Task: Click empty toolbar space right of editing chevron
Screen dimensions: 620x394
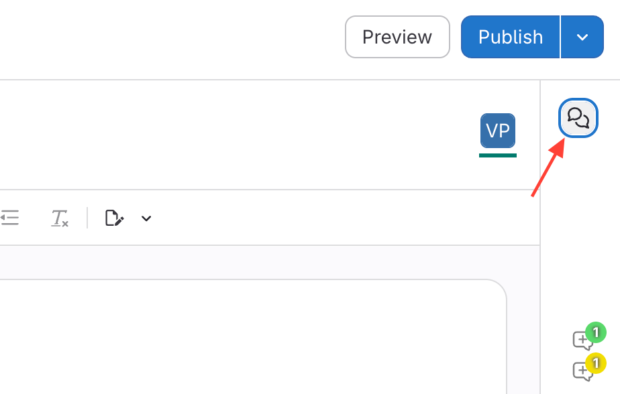Action: click(335, 218)
